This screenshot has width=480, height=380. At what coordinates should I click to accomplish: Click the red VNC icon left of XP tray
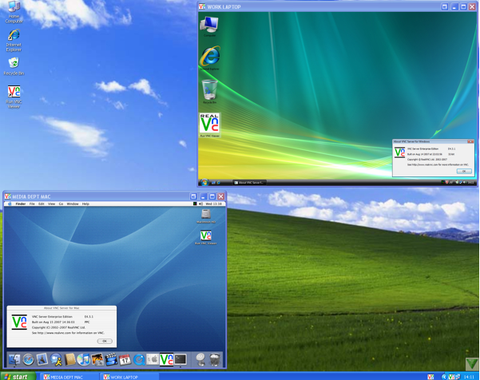pos(430,377)
